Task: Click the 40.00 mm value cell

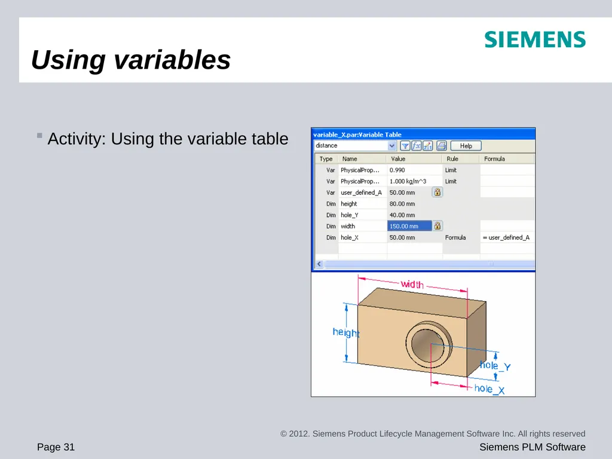Action: 415,215
